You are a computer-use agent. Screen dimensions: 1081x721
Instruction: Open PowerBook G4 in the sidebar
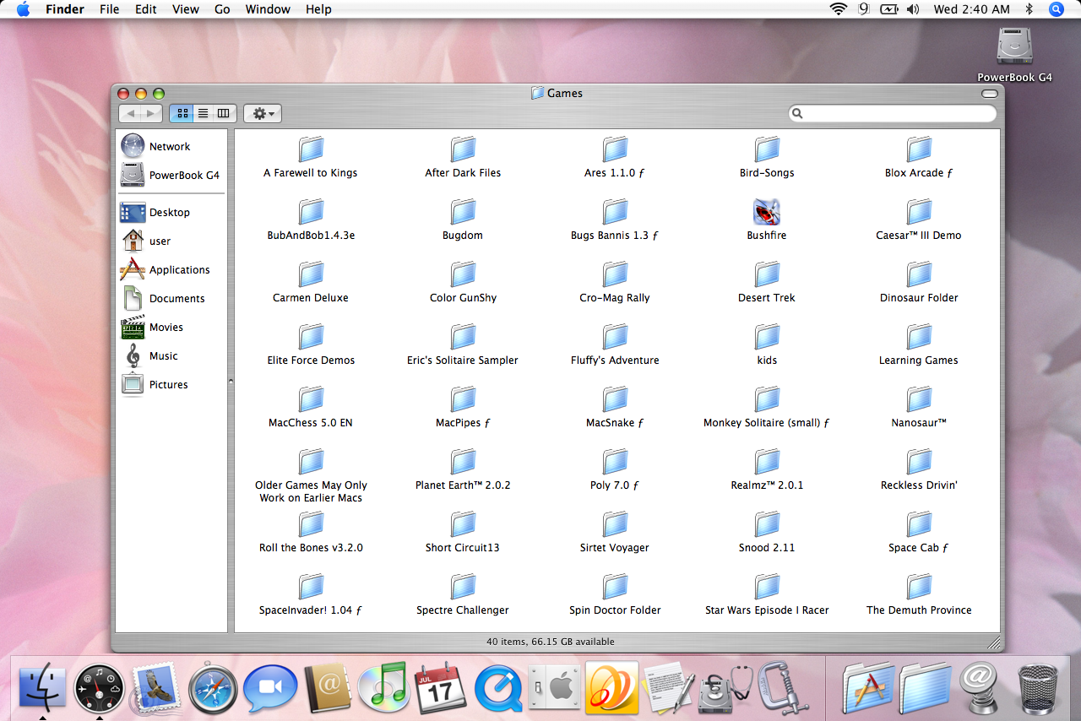(x=171, y=175)
